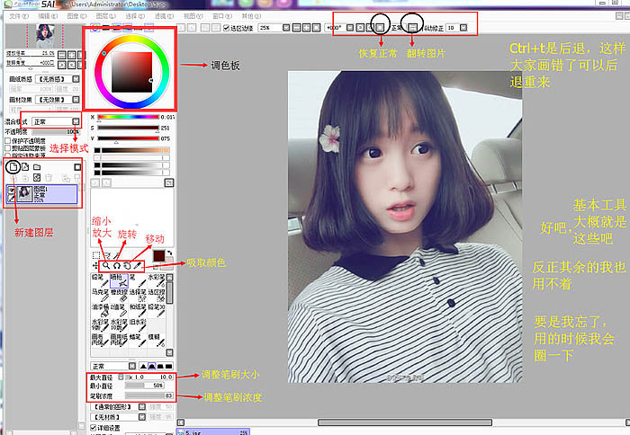This screenshot has height=435, width=630.
Task: Choose the 橡皮擦 eraser tool
Action: 119,296
